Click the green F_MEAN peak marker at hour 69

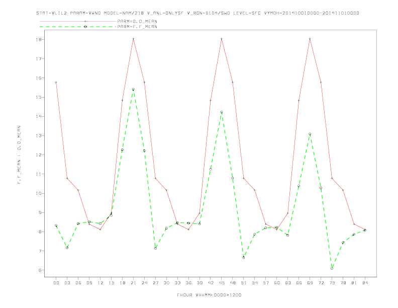coord(310,134)
